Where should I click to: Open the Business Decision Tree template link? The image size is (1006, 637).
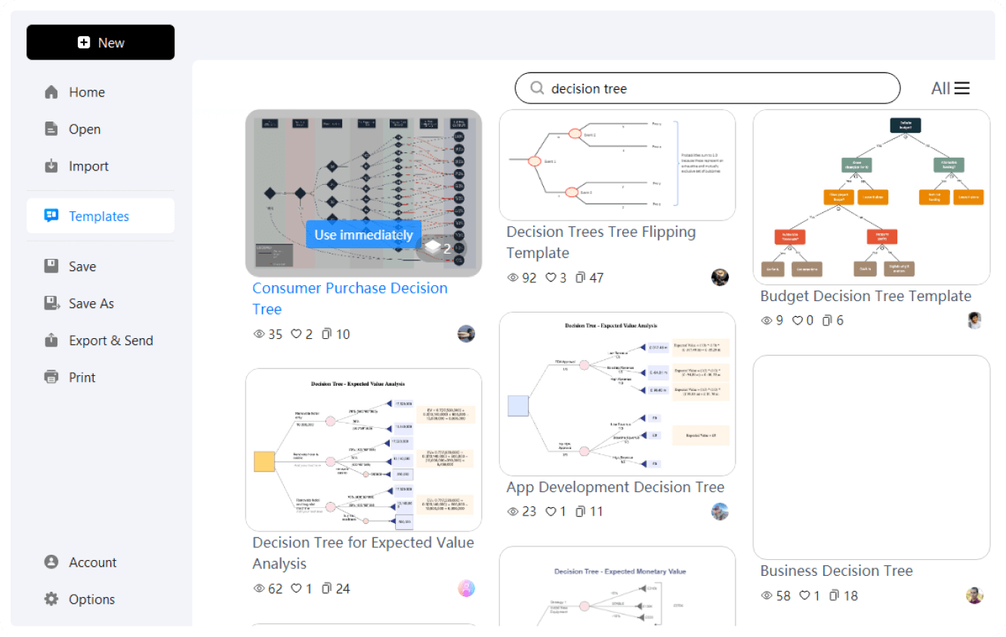(x=836, y=571)
